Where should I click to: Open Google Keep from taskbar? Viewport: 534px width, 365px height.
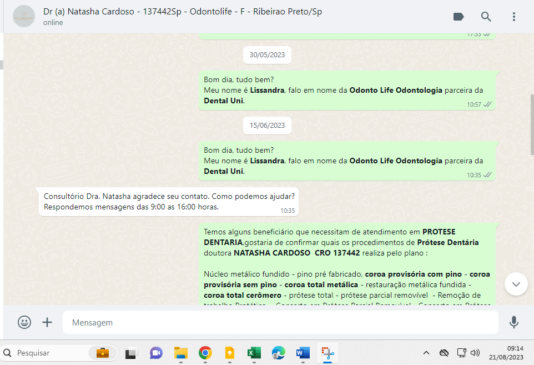pyautogui.click(x=230, y=353)
